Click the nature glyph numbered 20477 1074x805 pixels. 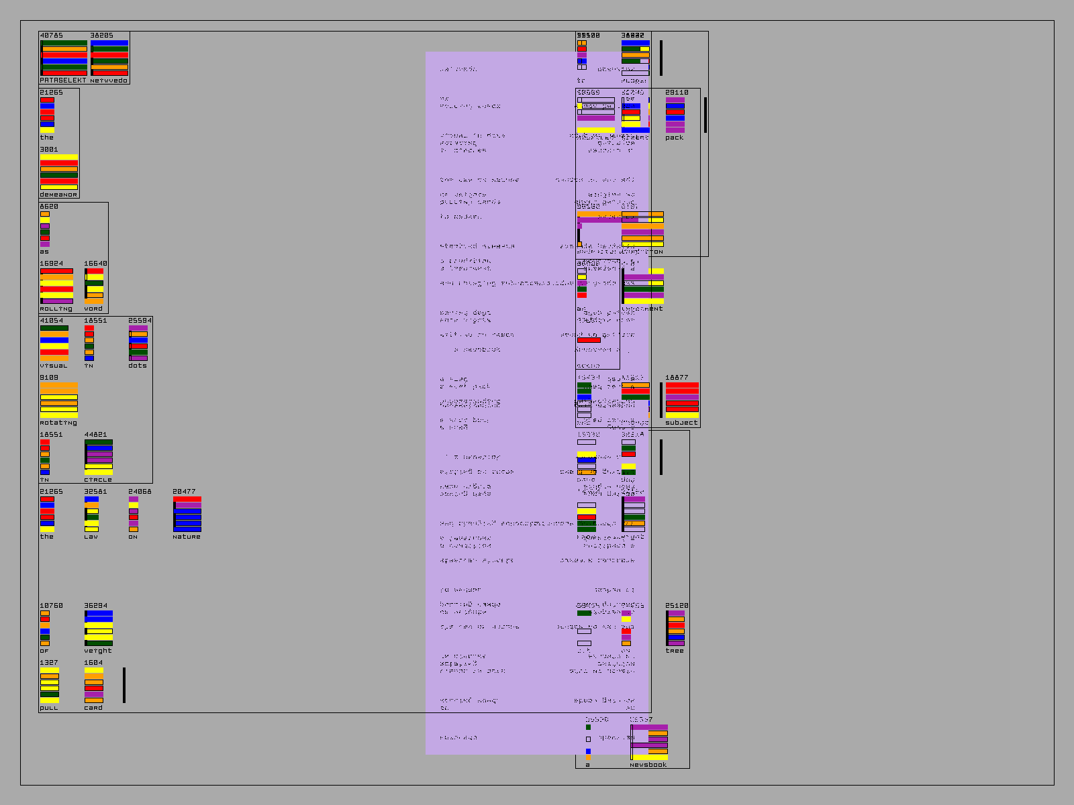click(187, 515)
